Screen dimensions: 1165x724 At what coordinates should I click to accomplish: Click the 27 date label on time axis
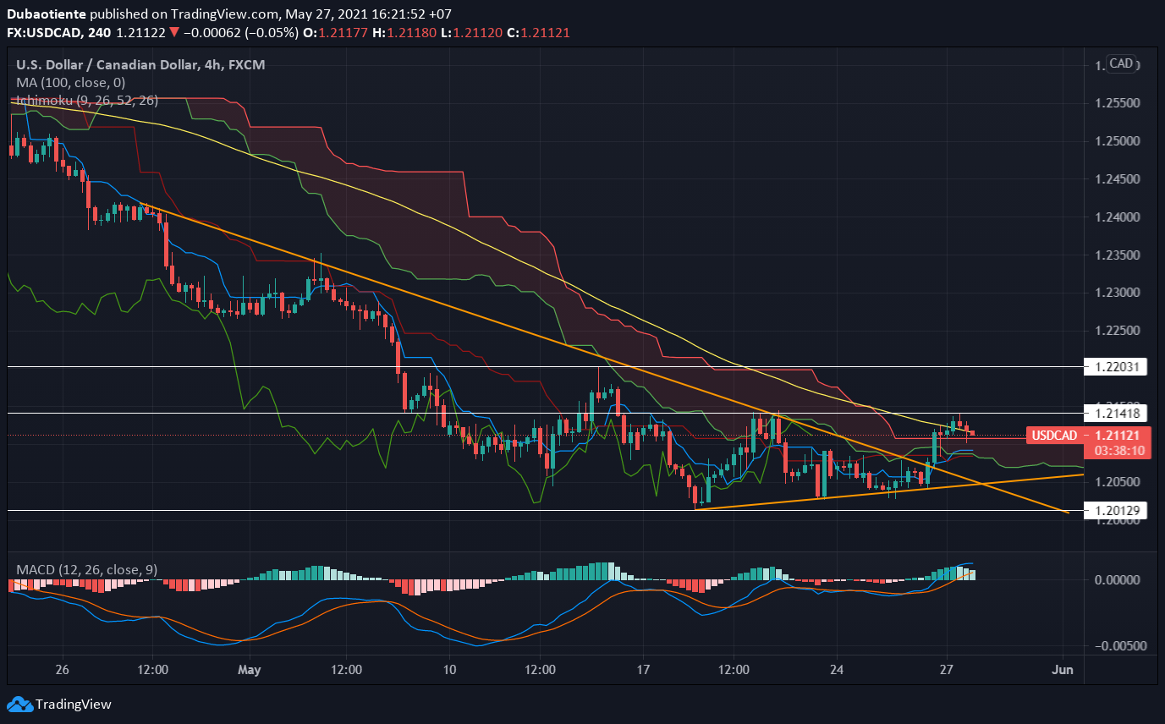(x=948, y=670)
